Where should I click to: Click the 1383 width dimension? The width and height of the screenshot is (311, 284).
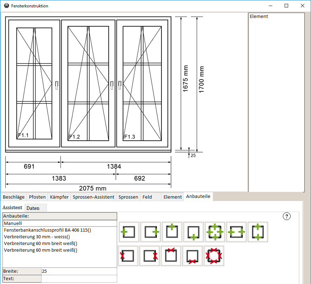click(x=59, y=178)
